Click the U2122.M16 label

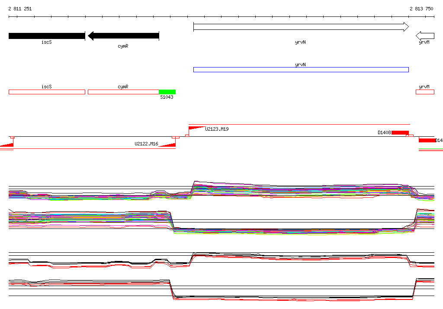146,144
